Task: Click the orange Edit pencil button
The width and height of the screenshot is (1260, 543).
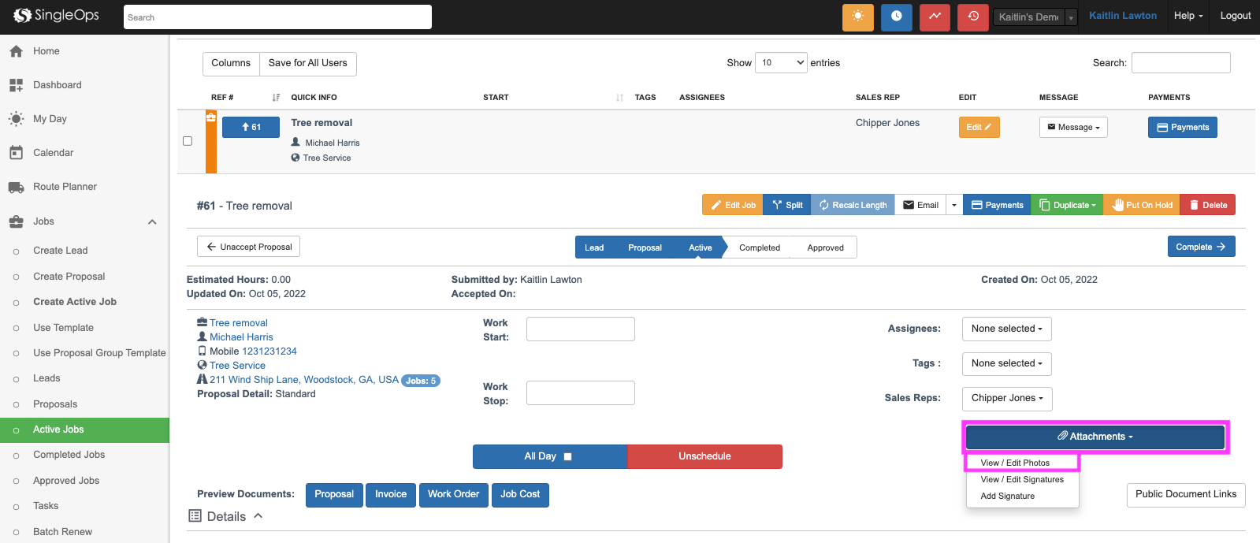Action: tap(979, 128)
